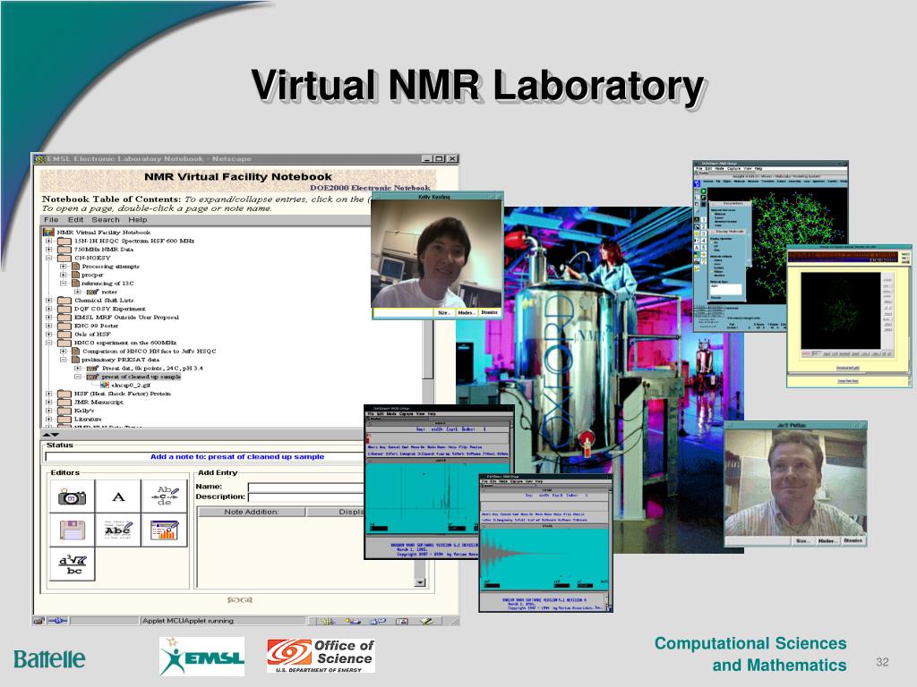The image size is (917, 687).
Task: Click the folder icon for ENC 98 Poster
Action: 64,326
